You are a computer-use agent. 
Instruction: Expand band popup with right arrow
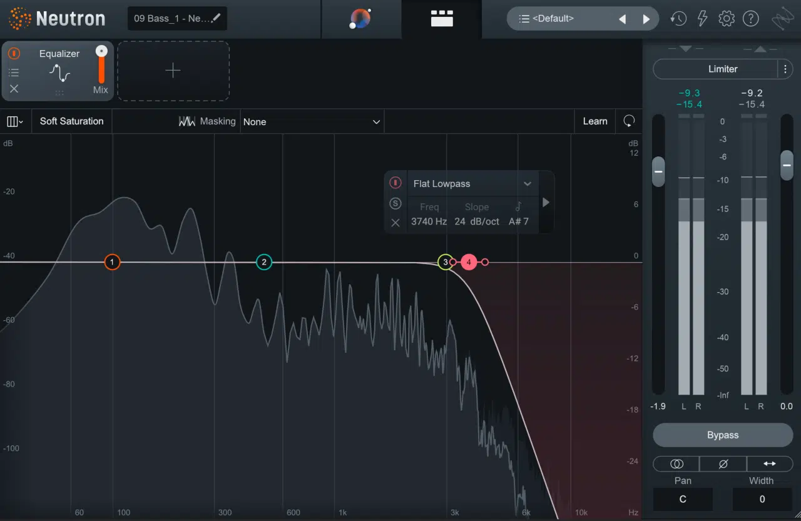pos(546,203)
